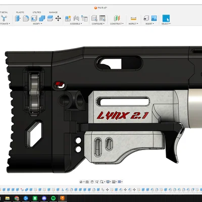The image size is (202, 202).
Task: Click the Fit zoom magnifier icon
Action: tap(102, 182)
